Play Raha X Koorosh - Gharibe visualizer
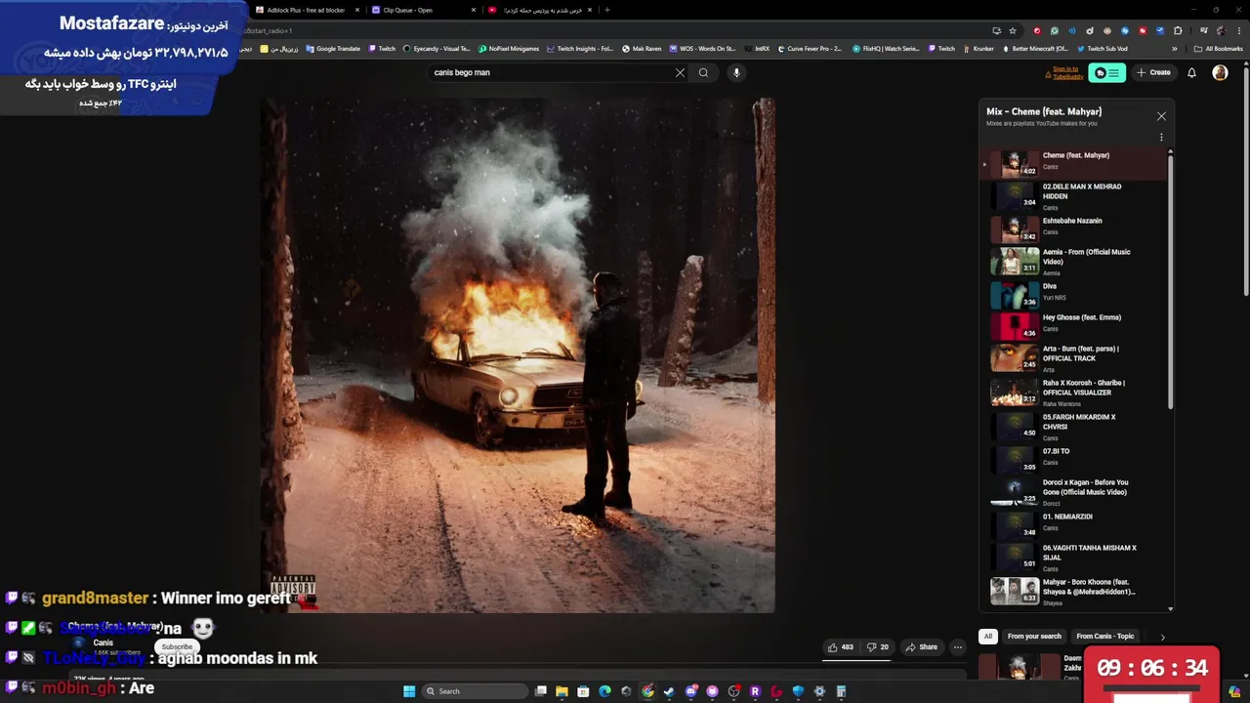Screen dimensions: 1250x703 pyautogui.click(x=1074, y=393)
